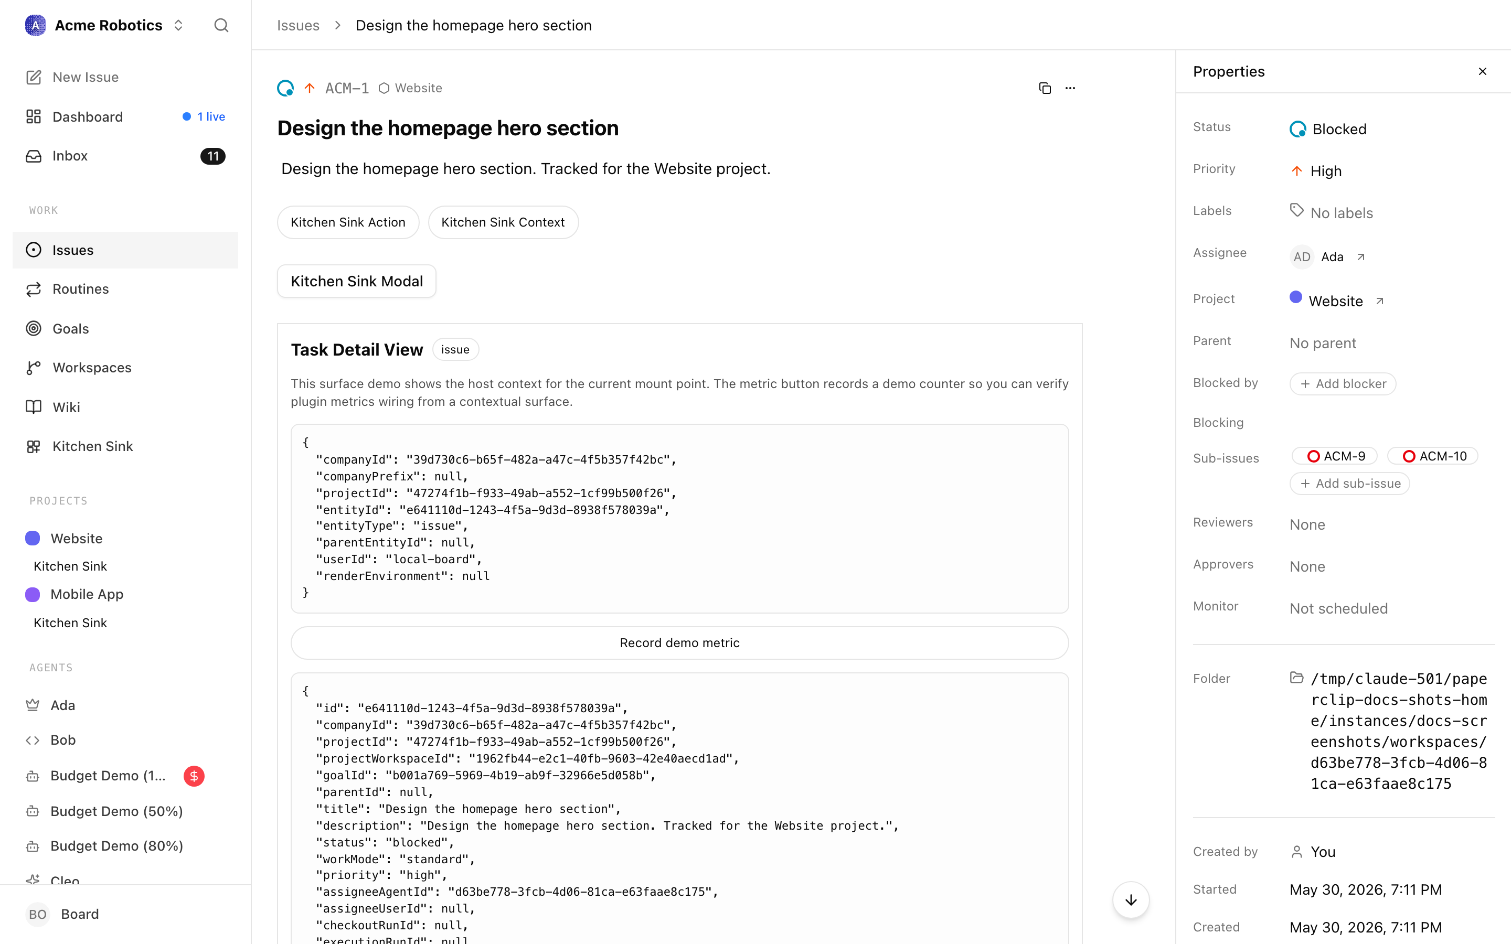1511x944 pixels.
Task: Open No labels selector
Action: (x=1332, y=213)
